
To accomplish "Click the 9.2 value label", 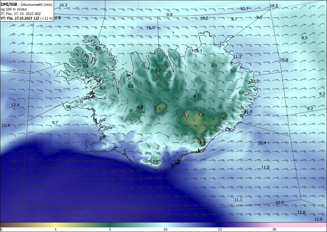I will click(x=310, y=109).
